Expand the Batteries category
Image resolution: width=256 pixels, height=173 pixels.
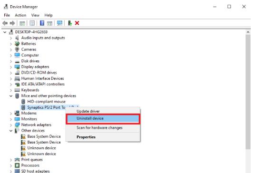pyautogui.click(x=11, y=44)
